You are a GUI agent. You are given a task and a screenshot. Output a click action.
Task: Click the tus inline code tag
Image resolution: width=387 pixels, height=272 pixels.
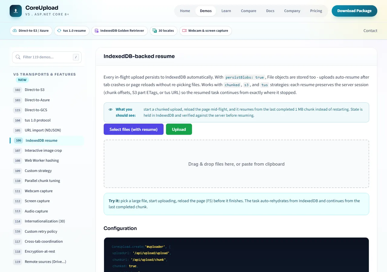265,85
